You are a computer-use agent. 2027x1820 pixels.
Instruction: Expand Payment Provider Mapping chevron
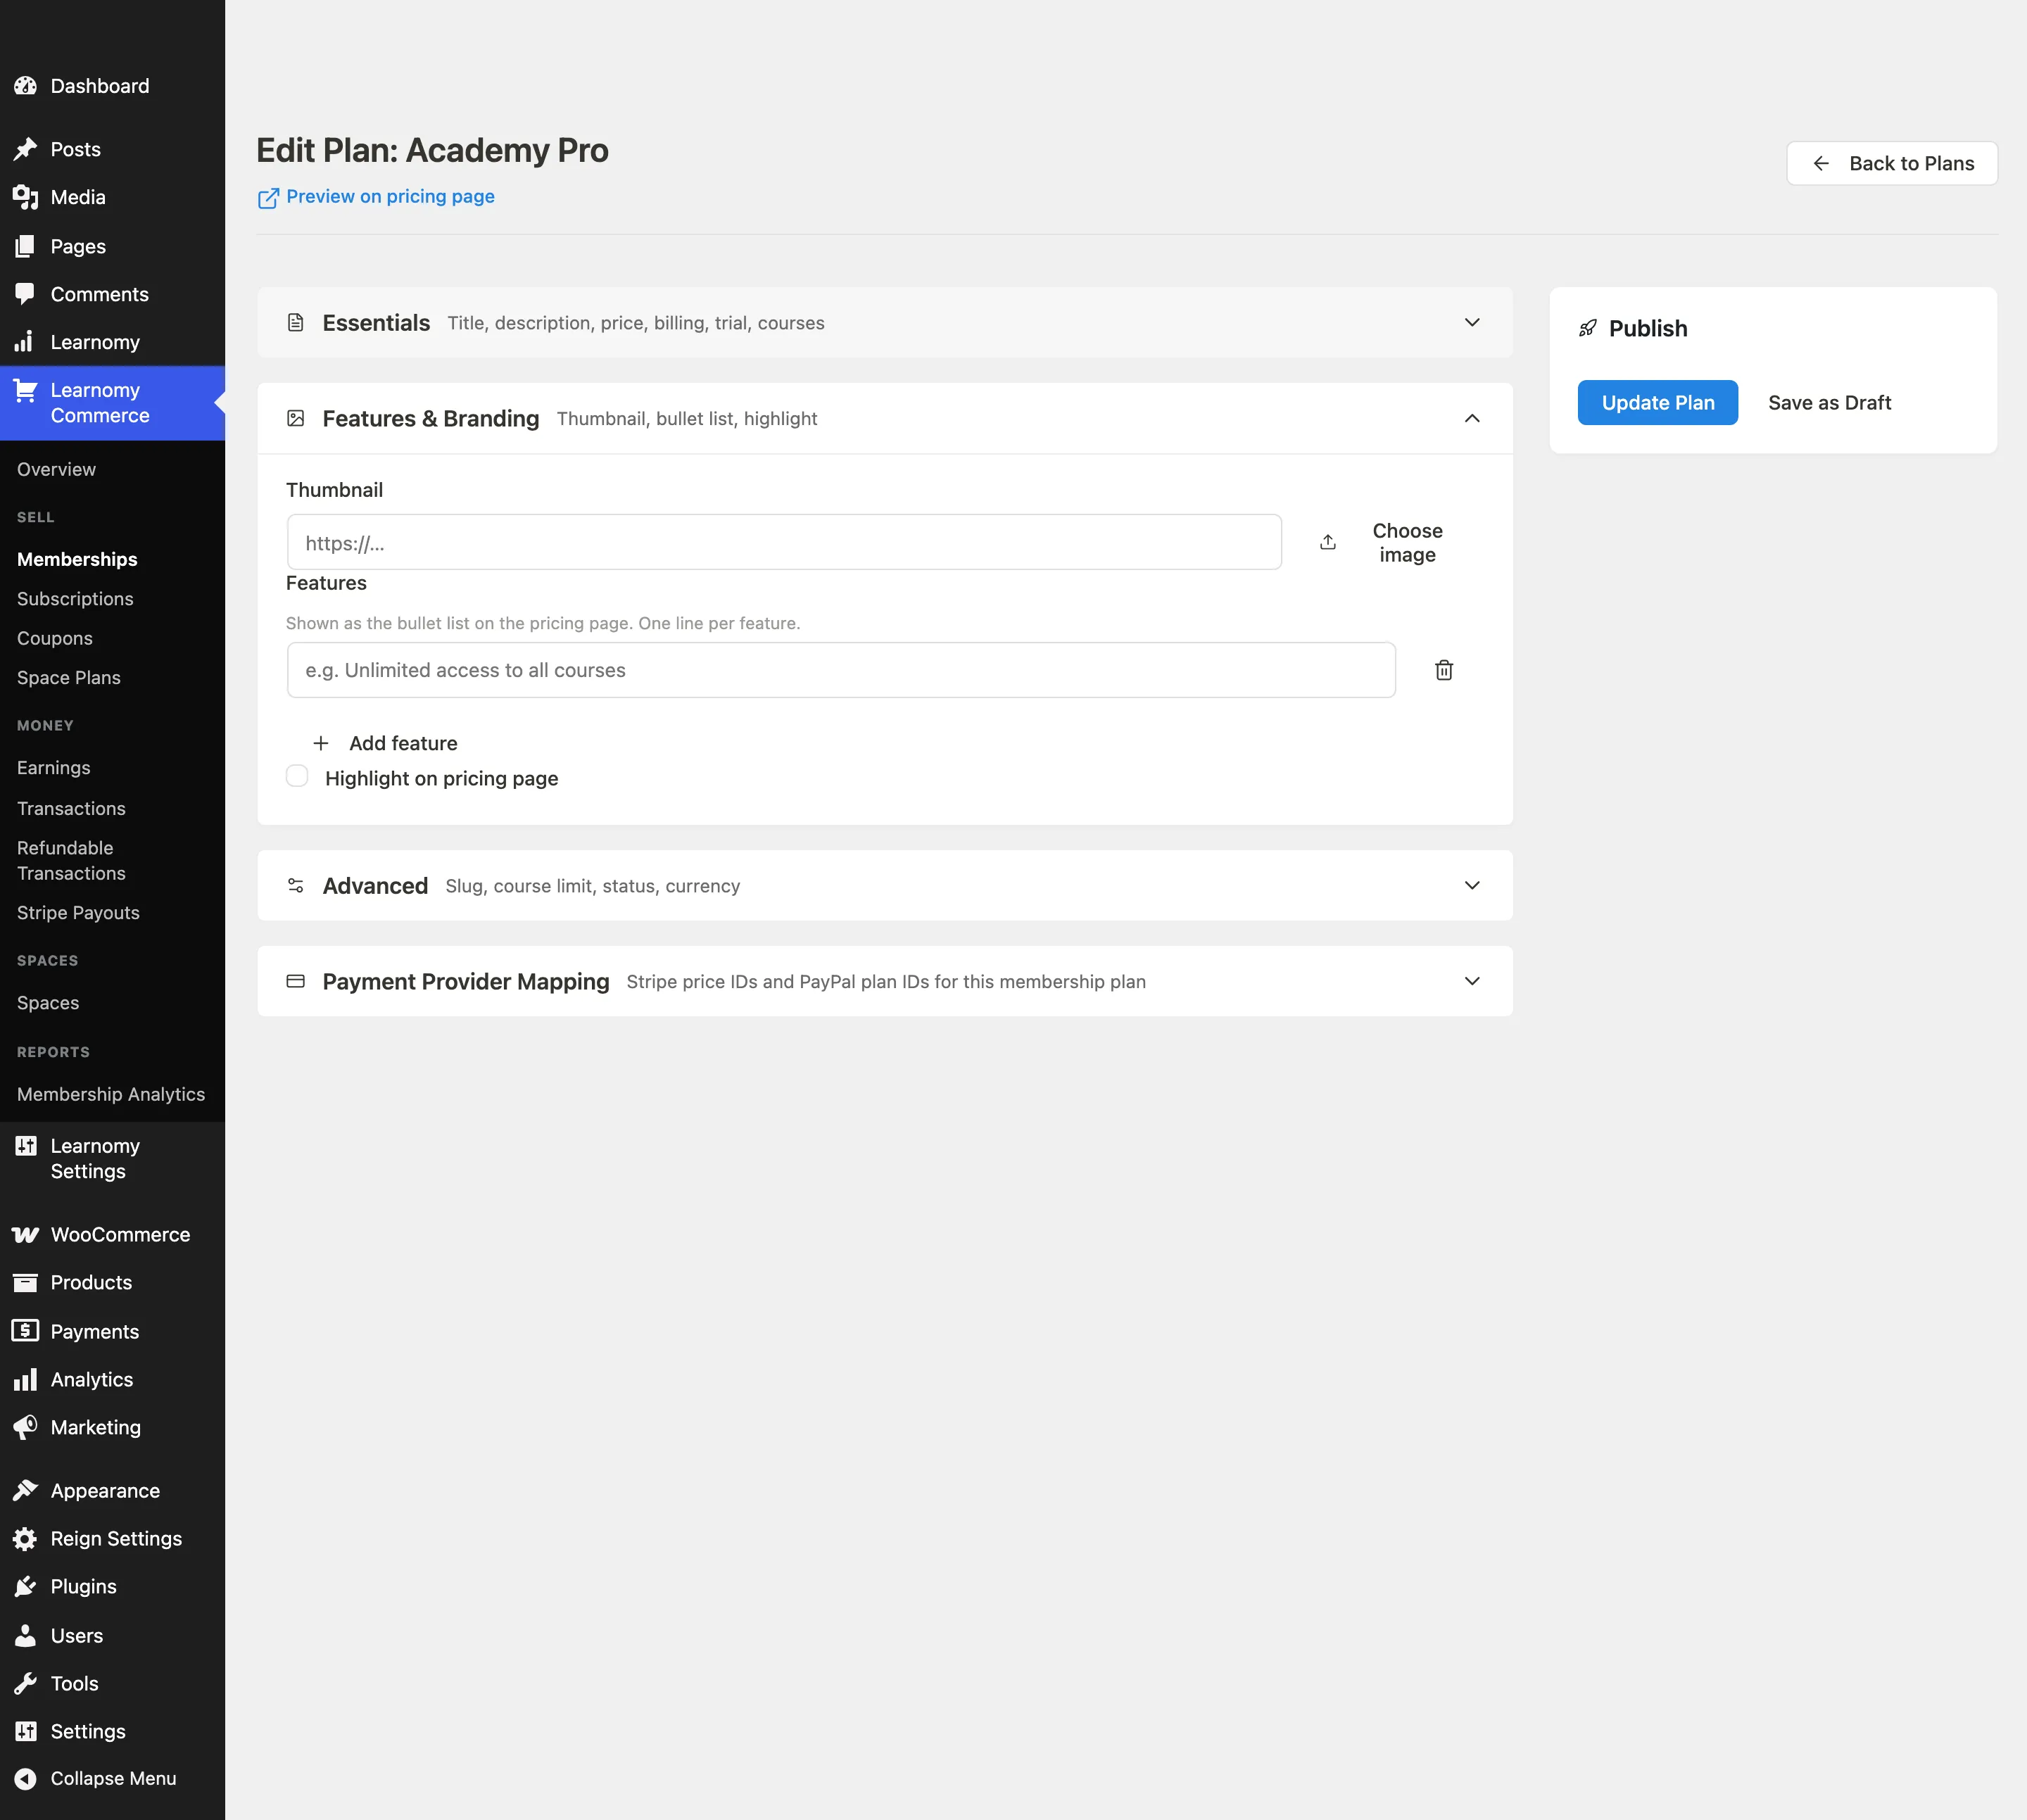pos(1472,981)
